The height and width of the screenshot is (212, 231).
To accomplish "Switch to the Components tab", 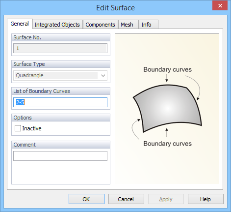I will pyautogui.click(x=100, y=25).
